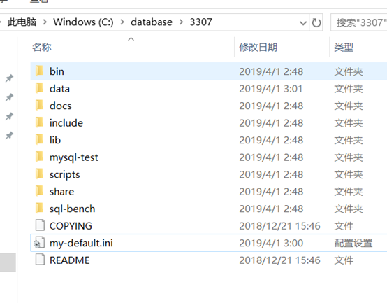Select the data folder name
This screenshot has height=303, width=387.
(x=59, y=89)
